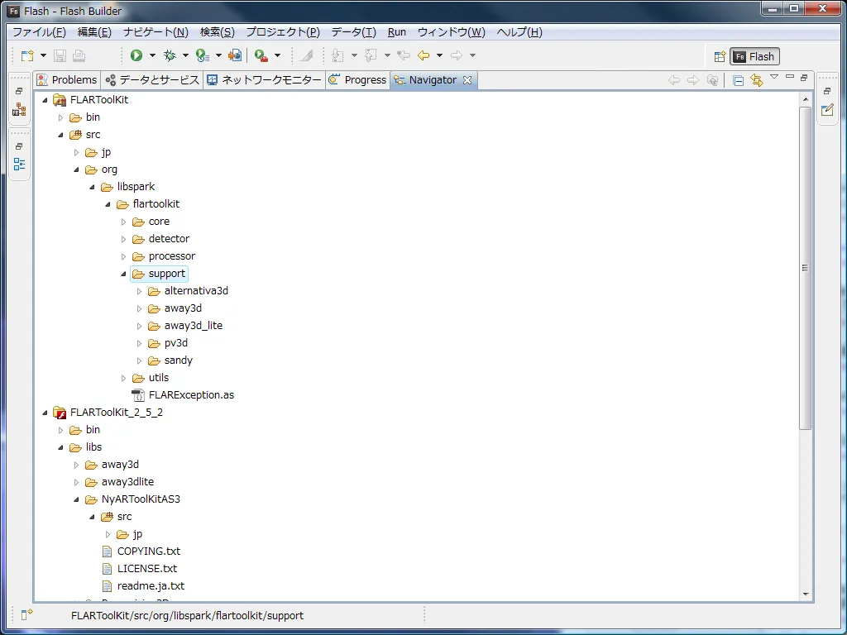847x635 pixels.
Task: Open the Back history dropdown arrow
Action: tap(439, 55)
